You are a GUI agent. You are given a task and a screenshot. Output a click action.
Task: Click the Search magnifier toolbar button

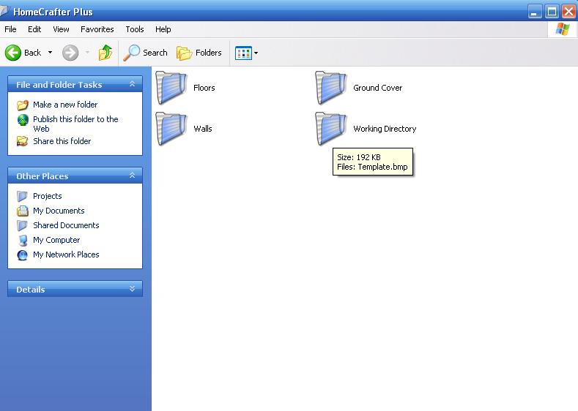pos(145,53)
